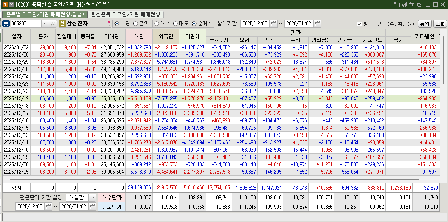Screen dimensions: 448x222
Task: Select the highlighted 2025/12/19 date row
Action: click(x=220, y=98)
